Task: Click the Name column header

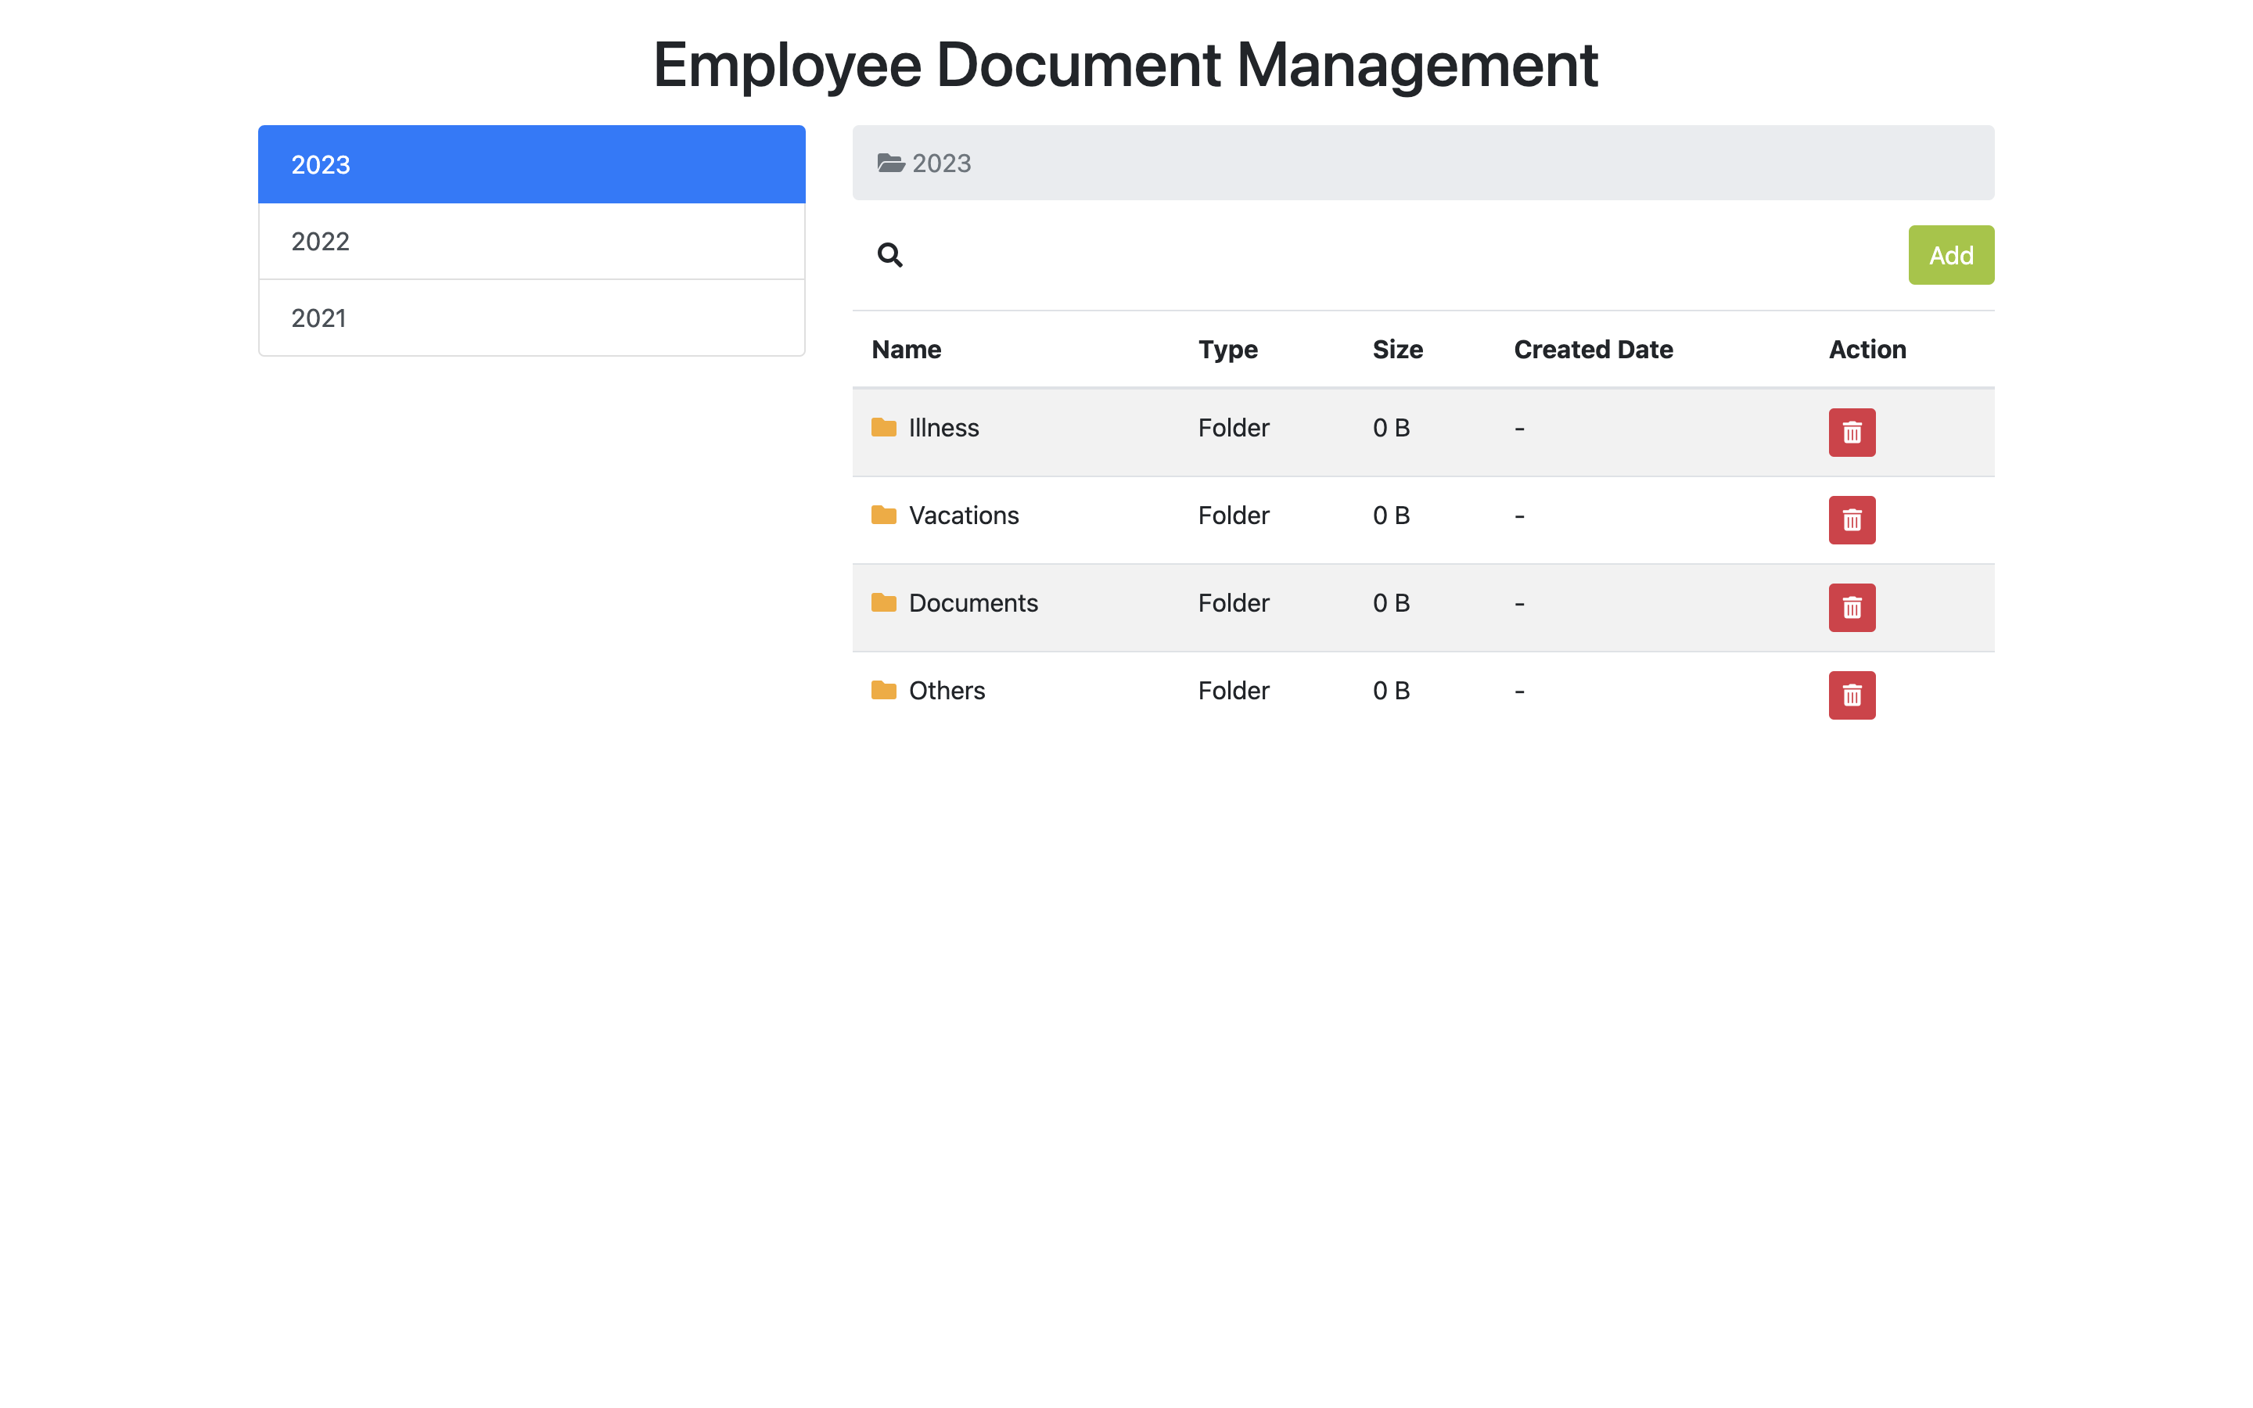Action: pos(906,349)
